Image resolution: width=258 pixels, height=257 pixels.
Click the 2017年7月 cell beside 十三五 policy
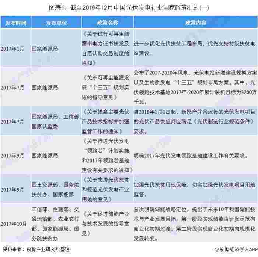(x=12, y=88)
